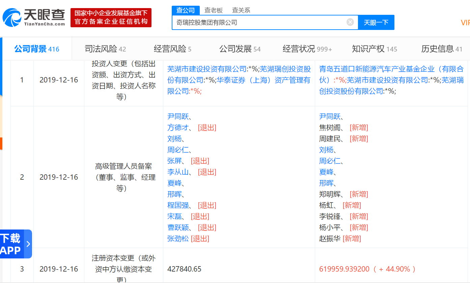The width and height of the screenshot is (470, 283).
Task: Open the 历史信息 41 tab
Action: 442,49
